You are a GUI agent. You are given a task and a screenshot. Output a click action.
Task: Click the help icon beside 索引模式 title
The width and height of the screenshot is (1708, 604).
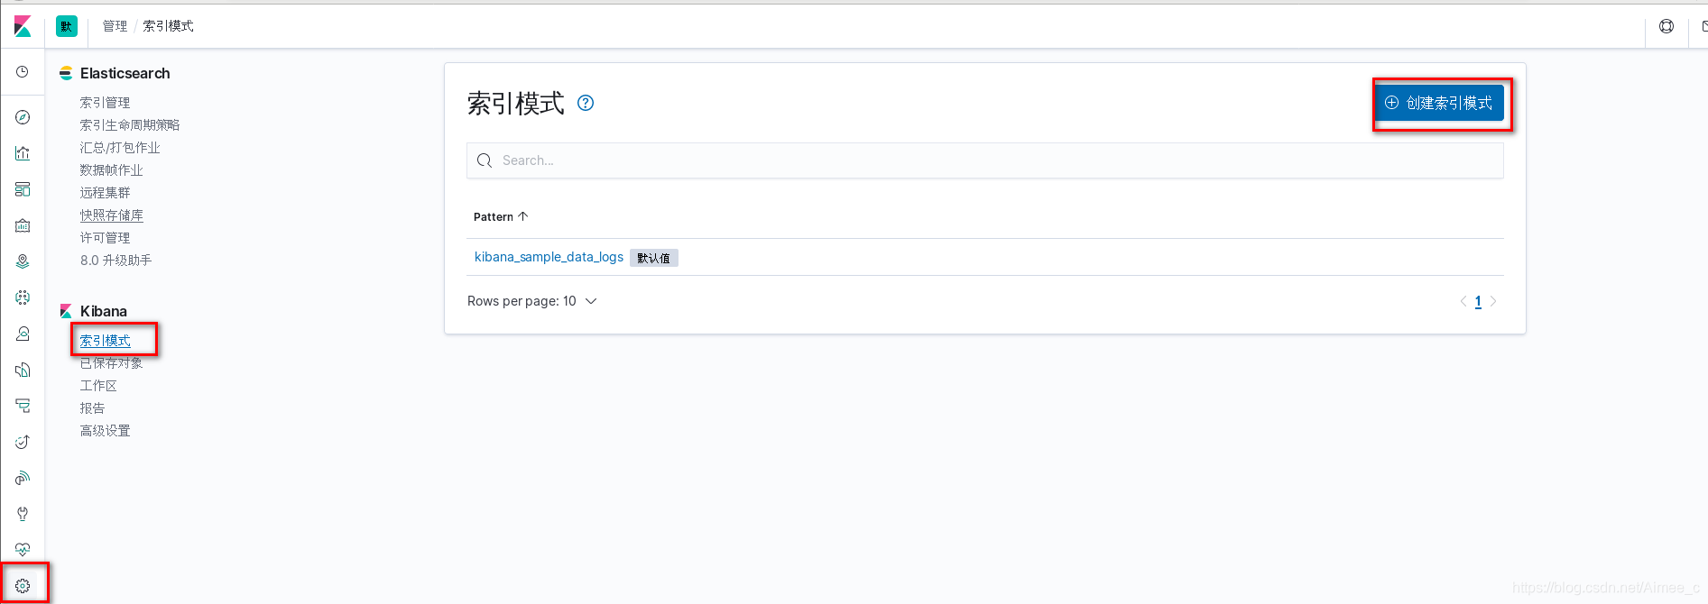[586, 103]
